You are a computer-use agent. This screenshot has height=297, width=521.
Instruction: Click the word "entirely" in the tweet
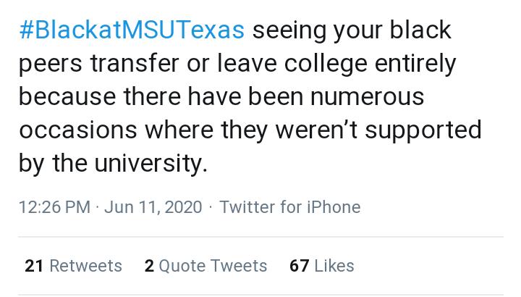point(415,64)
